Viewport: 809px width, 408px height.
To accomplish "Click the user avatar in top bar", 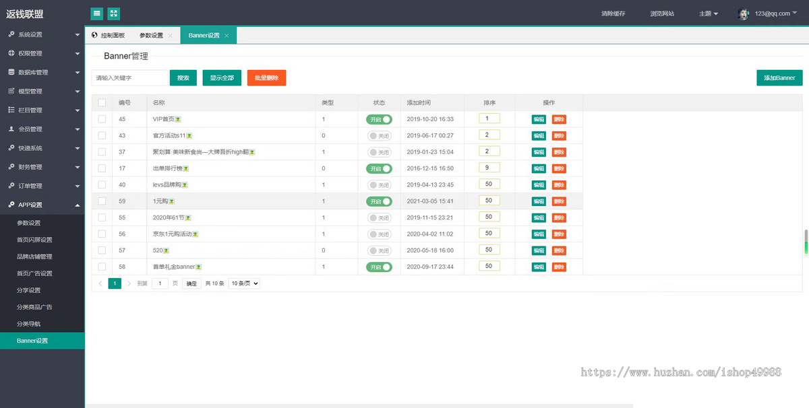I will 744,13.
